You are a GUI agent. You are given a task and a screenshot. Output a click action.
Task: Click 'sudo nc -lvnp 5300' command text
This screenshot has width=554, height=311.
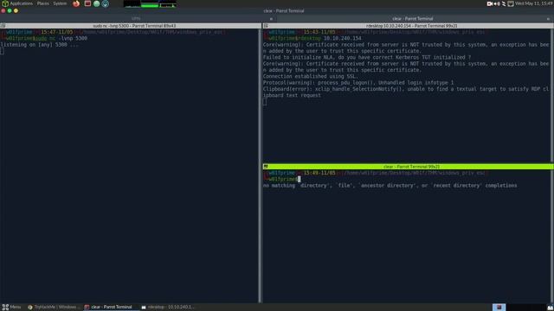(60, 38)
